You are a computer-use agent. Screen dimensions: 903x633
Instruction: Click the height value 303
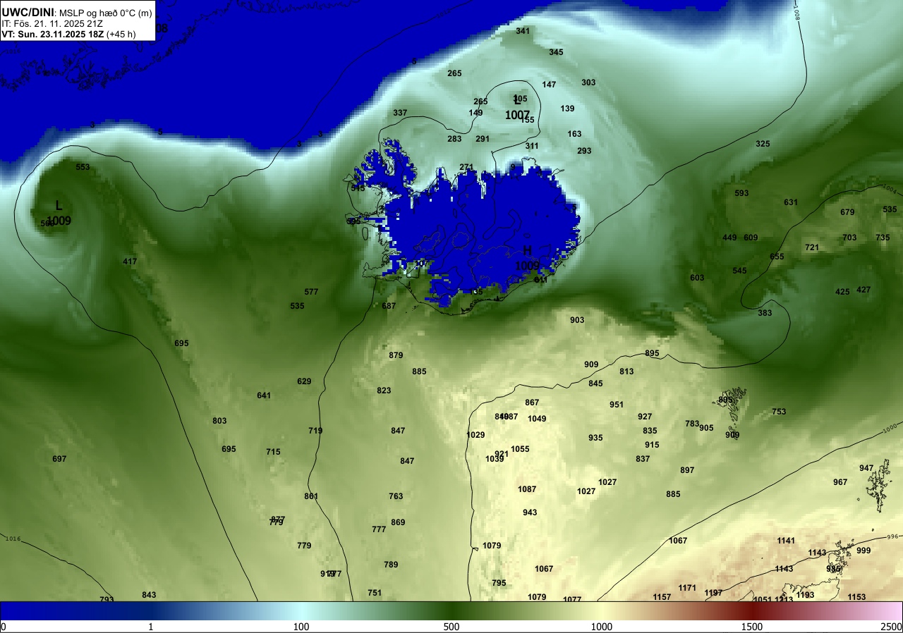click(x=588, y=82)
